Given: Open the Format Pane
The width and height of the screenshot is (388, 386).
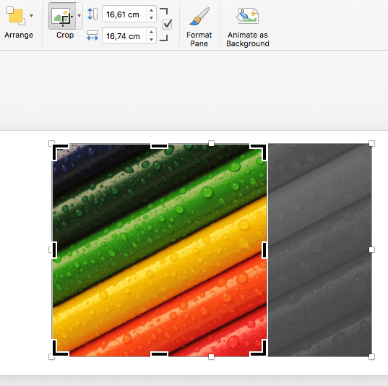Looking at the screenshot, I should tap(199, 27).
